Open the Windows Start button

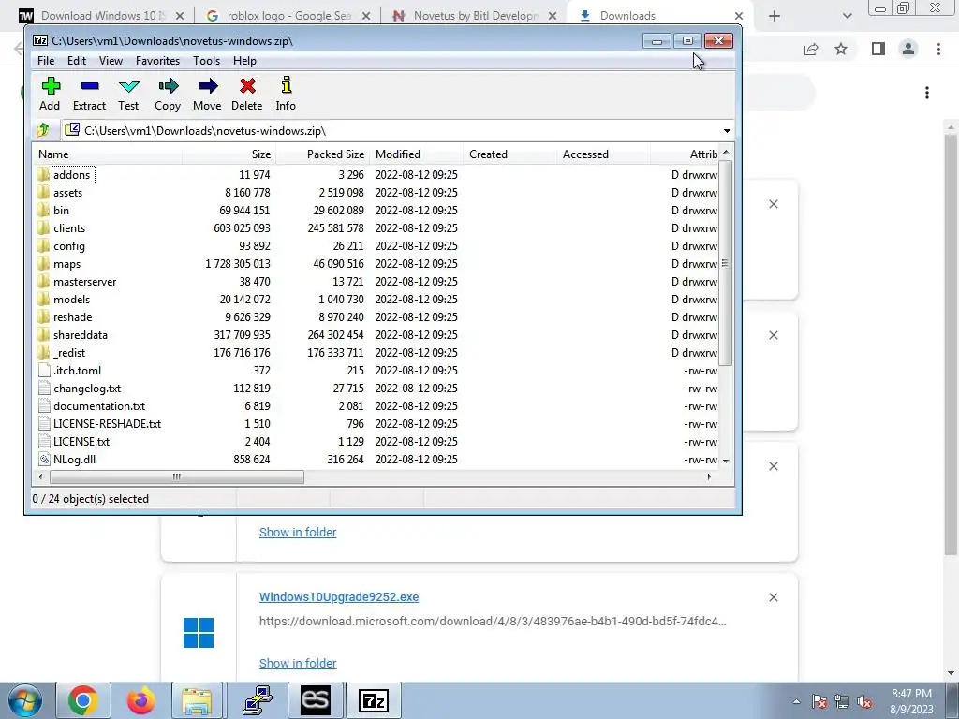tap(25, 700)
